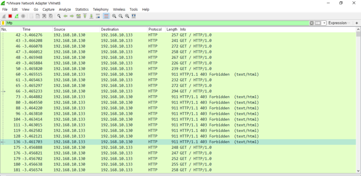Open capture options from the toolbar
Viewport: 361px width, 176px height.
23,16
